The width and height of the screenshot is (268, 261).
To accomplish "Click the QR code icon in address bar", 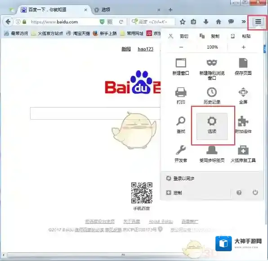I will [x=110, y=22].
